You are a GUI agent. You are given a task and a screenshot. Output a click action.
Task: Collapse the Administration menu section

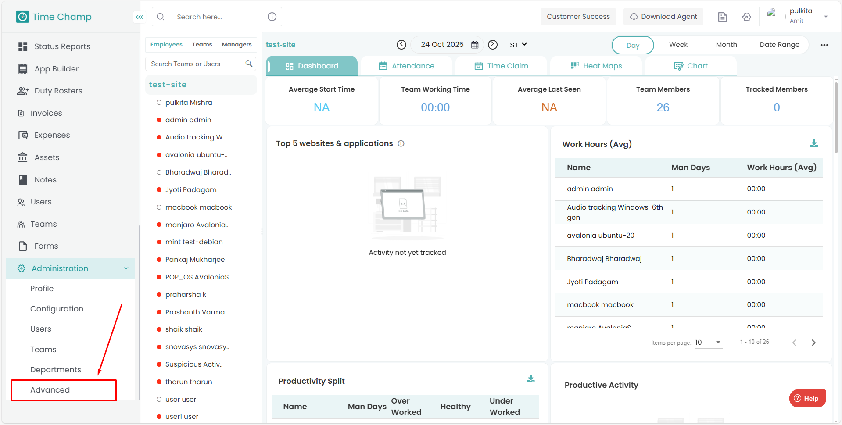pos(126,268)
